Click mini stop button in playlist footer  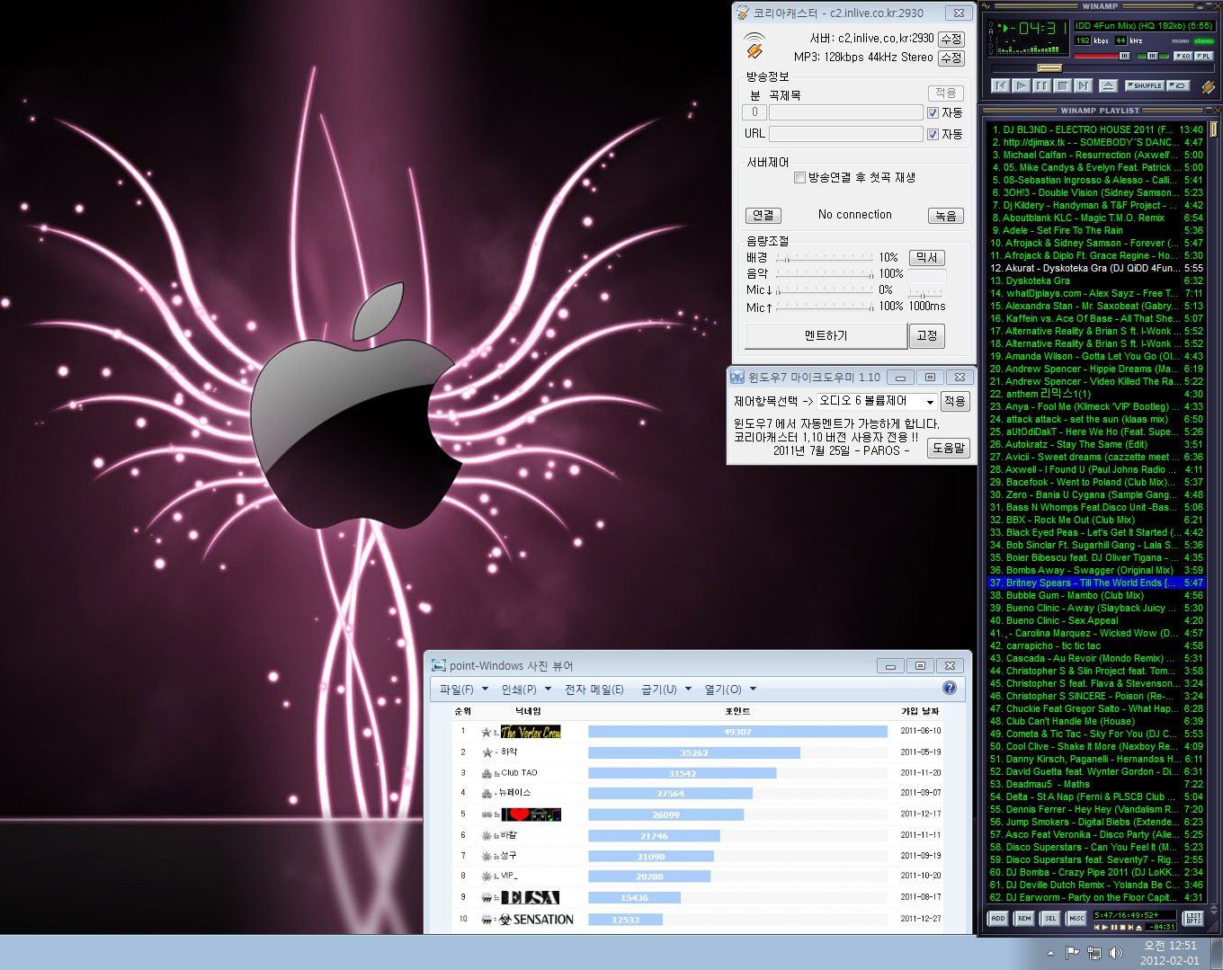pos(1122,927)
